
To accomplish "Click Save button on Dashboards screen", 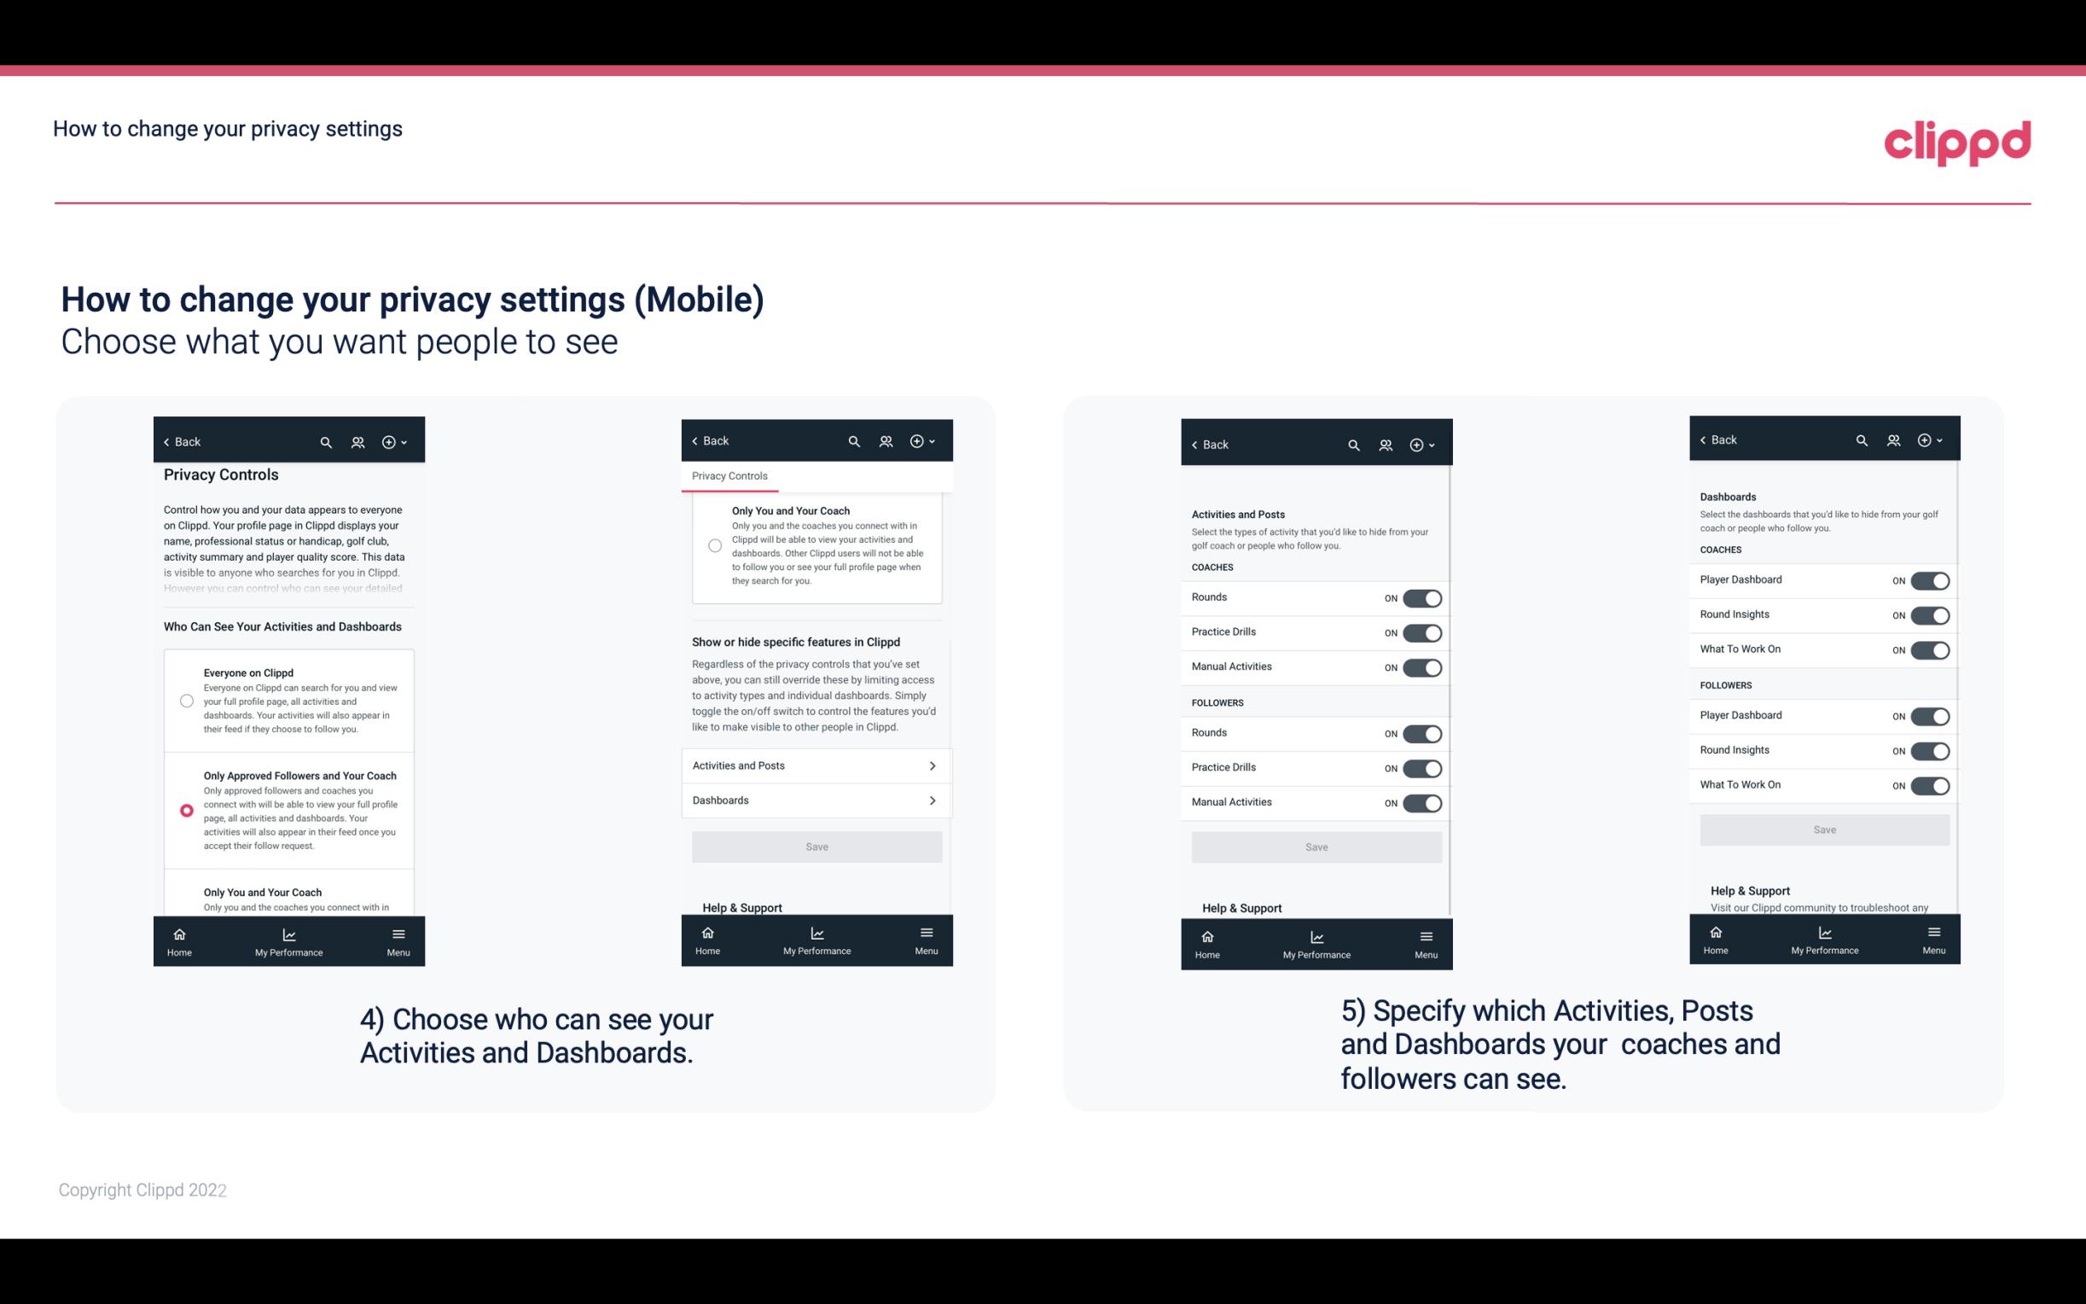I will click(x=1823, y=830).
